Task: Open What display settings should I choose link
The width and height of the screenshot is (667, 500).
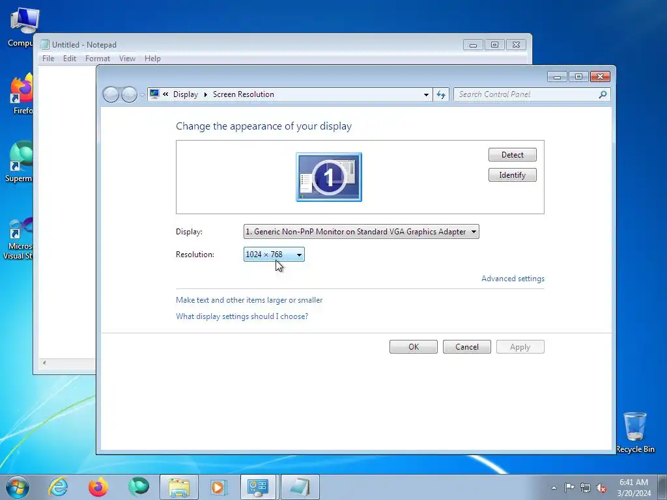Action: coord(242,316)
